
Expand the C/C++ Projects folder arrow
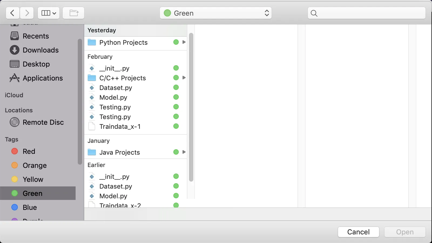pos(184,78)
